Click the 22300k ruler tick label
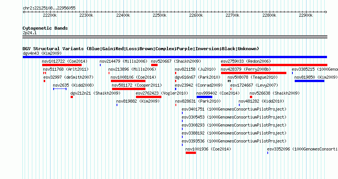This screenshot has width=338, height=179. [x=86, y=15]
